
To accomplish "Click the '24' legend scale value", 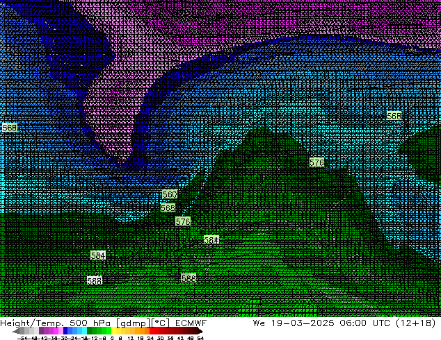I will [151, 338].
